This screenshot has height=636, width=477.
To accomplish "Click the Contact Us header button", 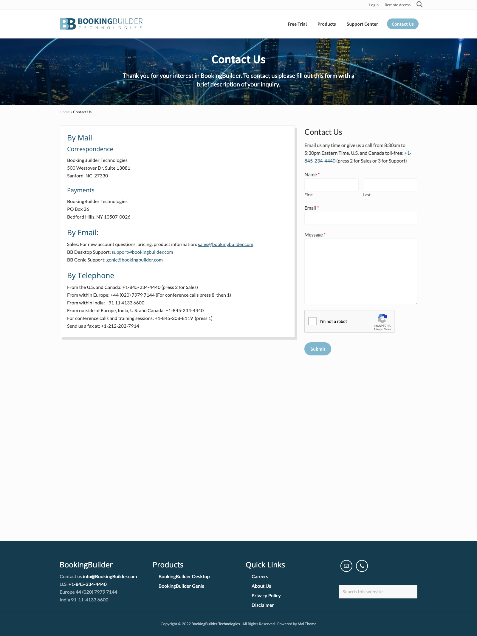I will click(x=403, y=24).
